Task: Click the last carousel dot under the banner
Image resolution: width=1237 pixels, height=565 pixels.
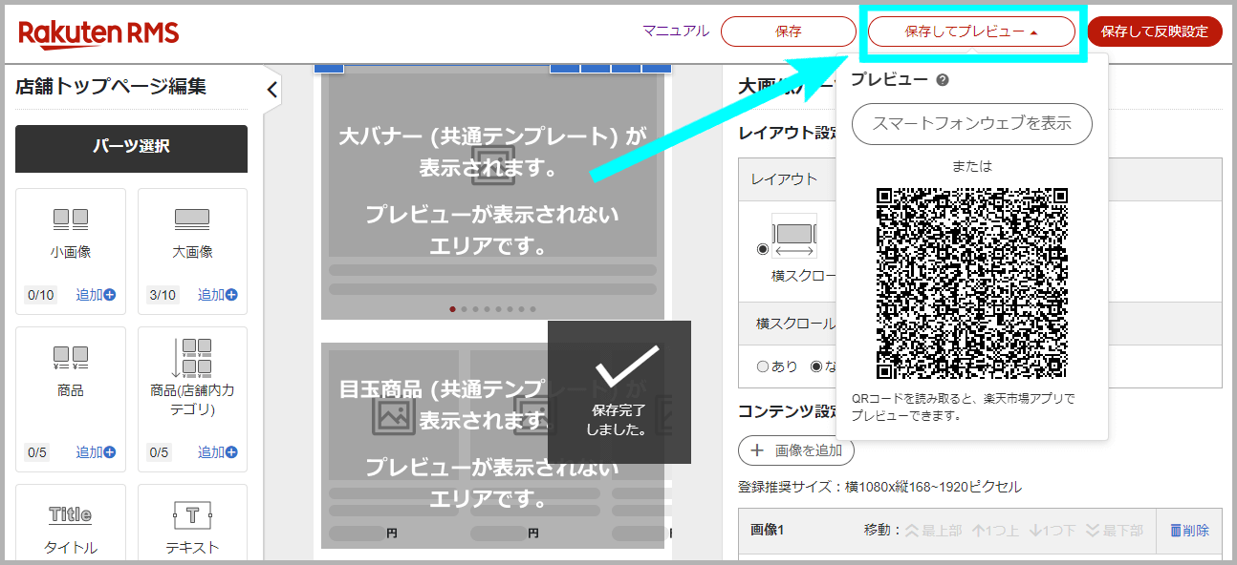Action: click(x=532, y=309)
